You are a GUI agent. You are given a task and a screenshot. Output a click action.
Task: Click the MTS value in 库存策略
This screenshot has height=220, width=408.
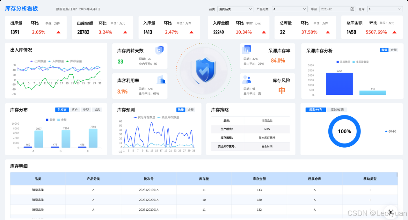click(267, 129)
